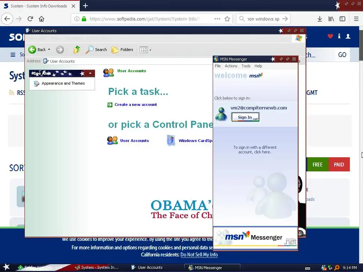Open Back button history dropdown arrow
363x272 pixels.
[x=49, y=50]
